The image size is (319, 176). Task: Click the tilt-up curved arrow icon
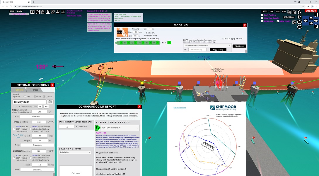tap(317, 15)
